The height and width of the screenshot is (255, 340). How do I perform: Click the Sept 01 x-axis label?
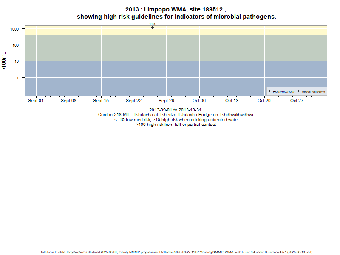pyautogui.click(x=36, y=101)
